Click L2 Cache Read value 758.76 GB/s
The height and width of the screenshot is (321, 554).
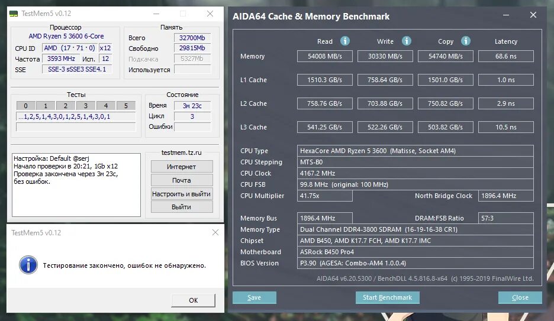[325, 103]
